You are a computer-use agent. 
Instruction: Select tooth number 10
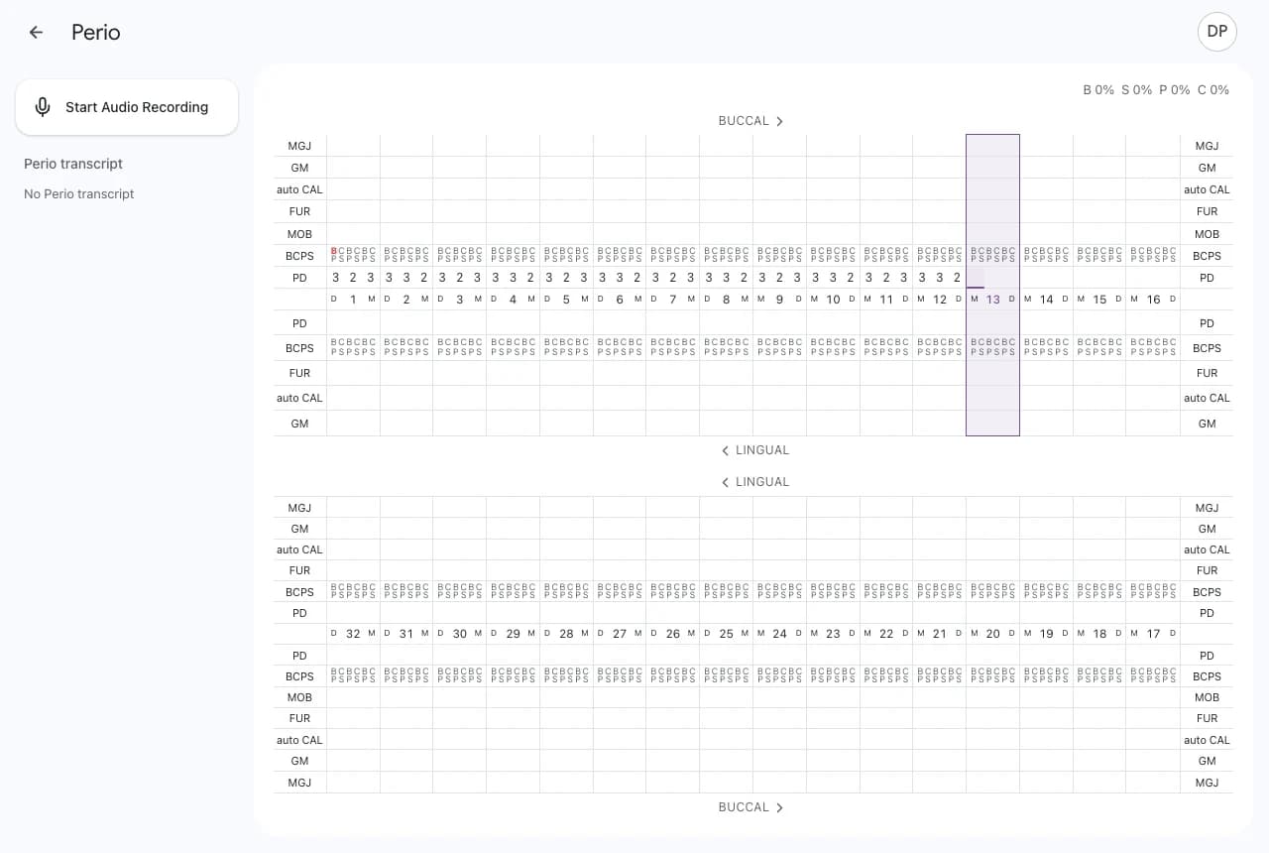(833, 300)
